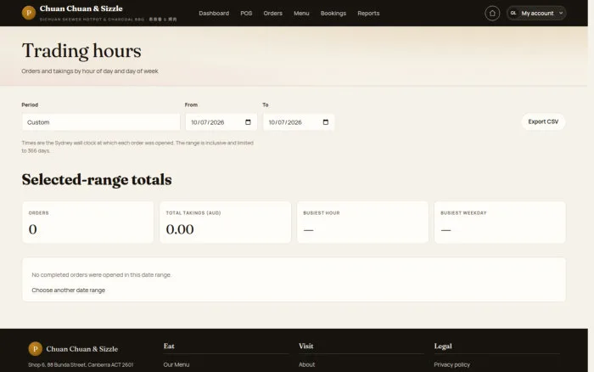Open the Our Menu footer link
The image size is (594, 372).
click(177, 364)
